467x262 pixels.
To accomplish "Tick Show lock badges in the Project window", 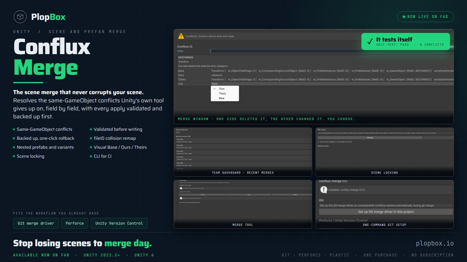I will (318, 142).
